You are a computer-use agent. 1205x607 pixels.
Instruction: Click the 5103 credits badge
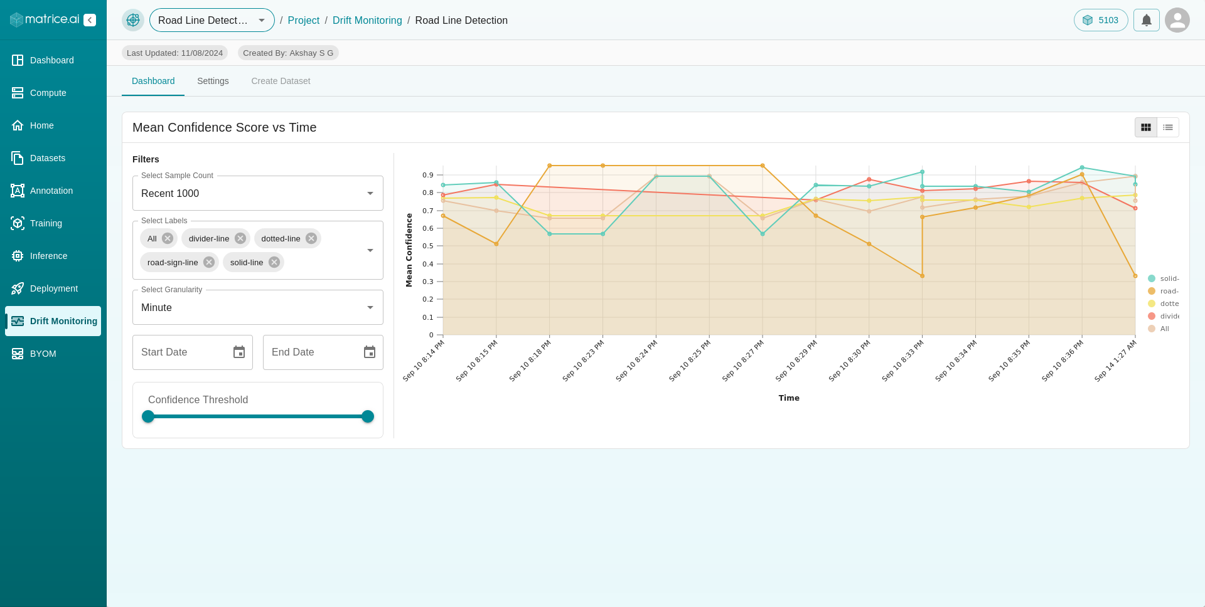coord(1101,20)
